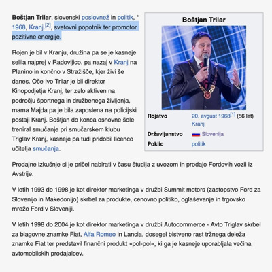
Task: Click the 'Kranj' birthplace link in infobox
Action: pos(198,124)
